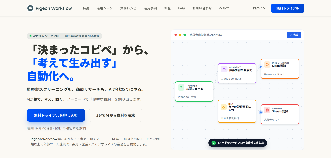Viewport: 331px width, 158px height.
Task: Open the 料金 menu item
Action: tap(168, 8)
